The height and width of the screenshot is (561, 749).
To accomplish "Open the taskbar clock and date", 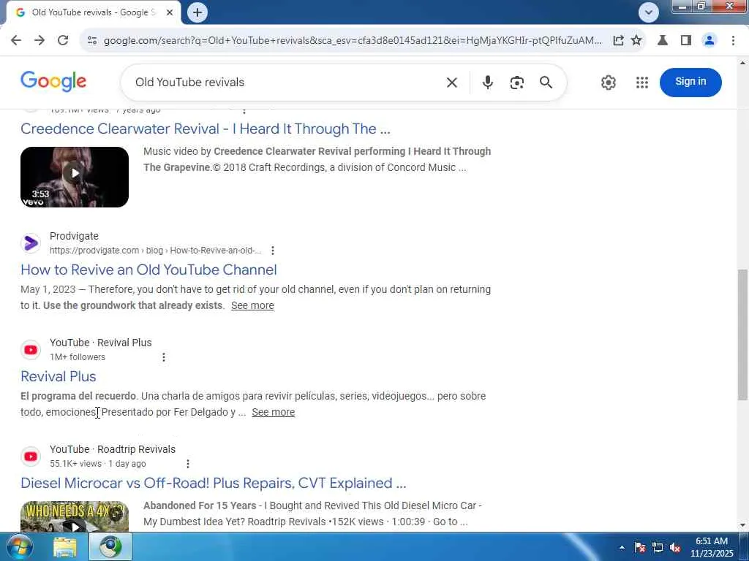I will point(712,547).
